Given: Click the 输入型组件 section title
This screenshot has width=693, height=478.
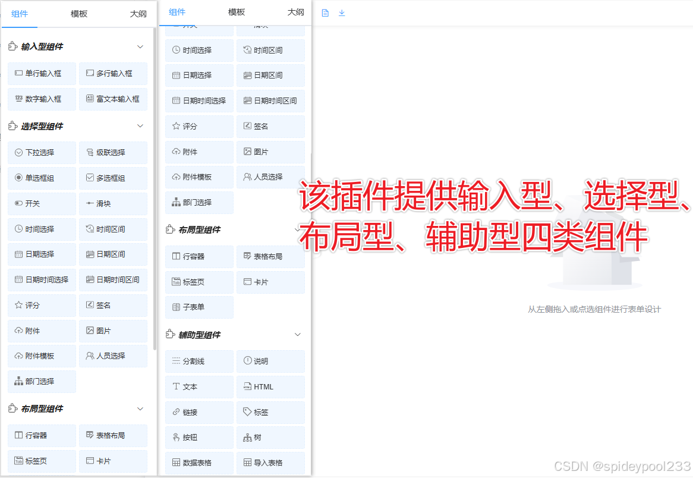Looking at the screenshot, I should click(x=42, y=46).
